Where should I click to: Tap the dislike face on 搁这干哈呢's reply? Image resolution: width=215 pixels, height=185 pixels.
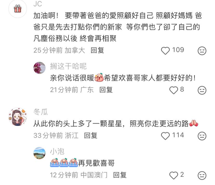point(202,90)
